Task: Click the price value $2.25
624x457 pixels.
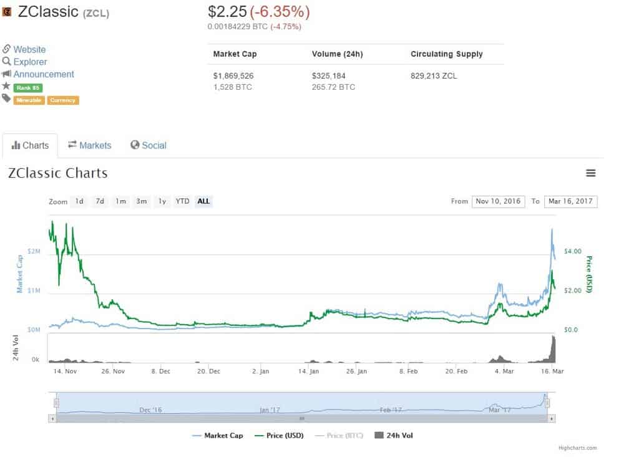Action: [227, 12]
